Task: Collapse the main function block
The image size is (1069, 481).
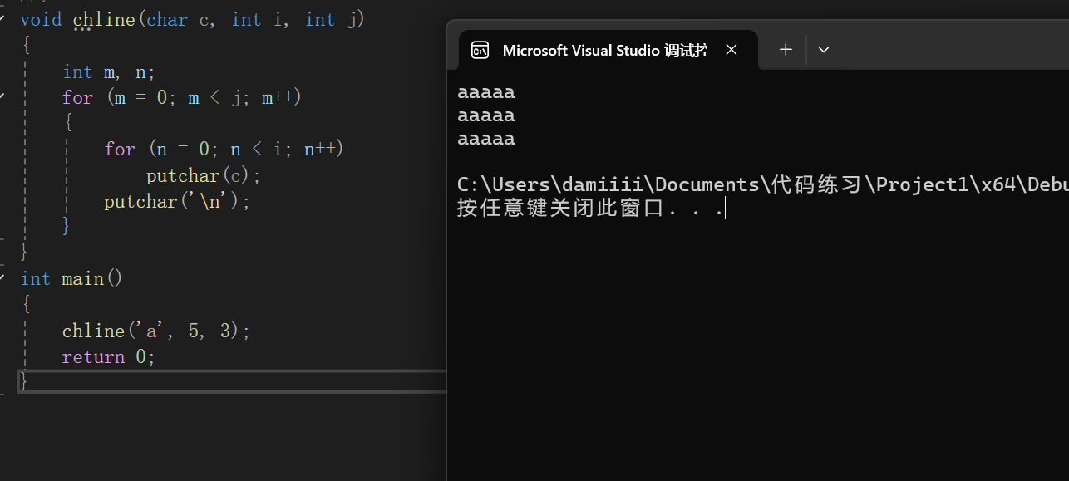Action: click(2, 278)
